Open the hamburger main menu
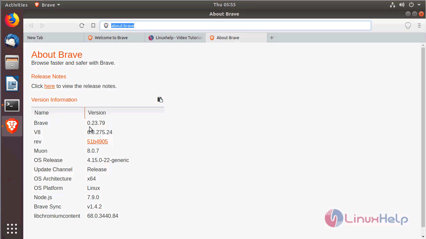 pos(419,26)
